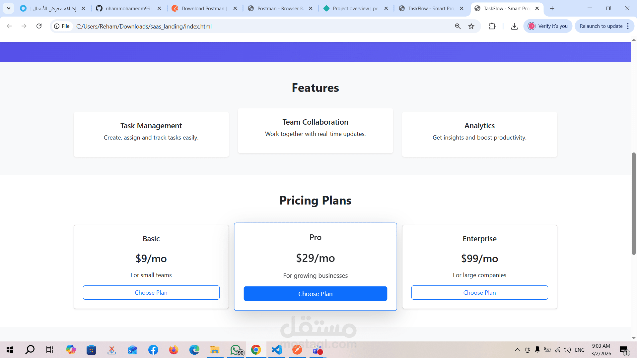Viewport: 637px width, 358px height.
Task: Bookmark this page with the star icon
Action: [471, 26]
